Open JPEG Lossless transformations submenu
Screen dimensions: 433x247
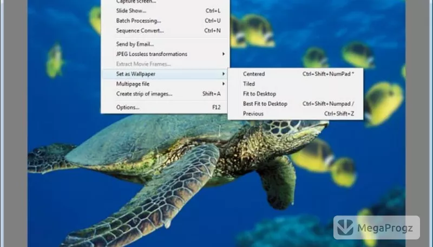165,54
